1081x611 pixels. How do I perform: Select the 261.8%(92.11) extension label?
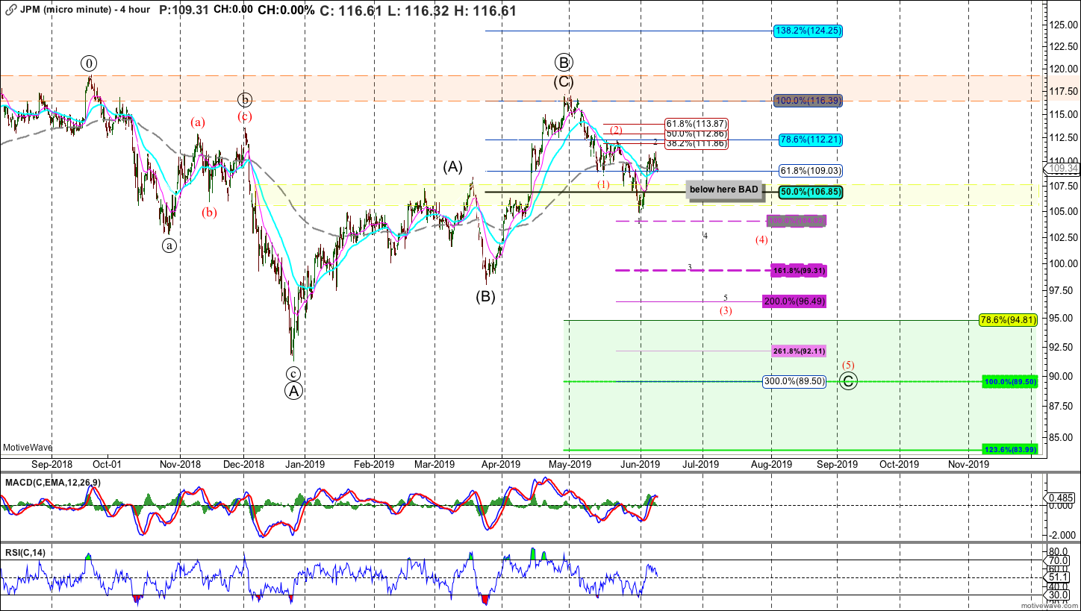(x=798, y=351)
